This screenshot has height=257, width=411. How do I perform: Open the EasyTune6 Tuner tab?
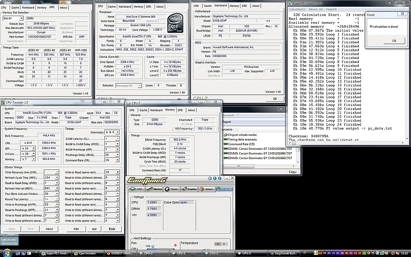(x=172, y=189)
